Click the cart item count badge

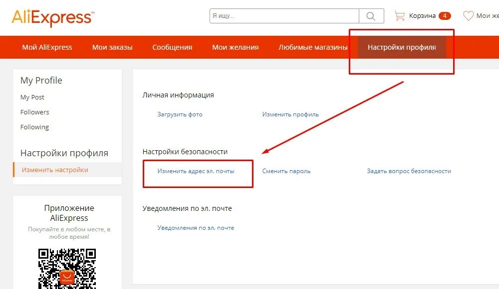click(445, 15)
